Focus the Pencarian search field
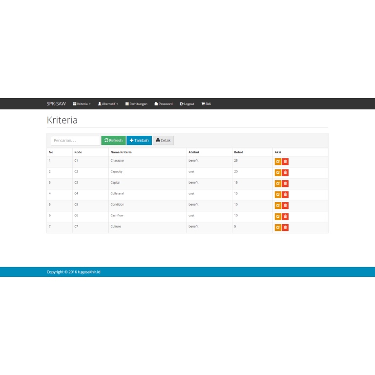 click(x=75, y=141)
